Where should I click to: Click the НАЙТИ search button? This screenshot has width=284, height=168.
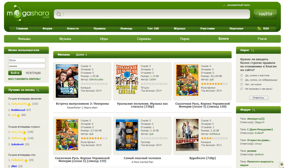pos(265,14)
